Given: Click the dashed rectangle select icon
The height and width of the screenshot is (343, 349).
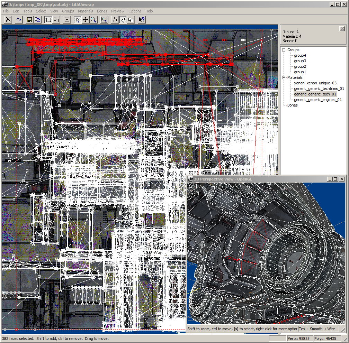Looking at the screenshot, I should click(48, 20).
